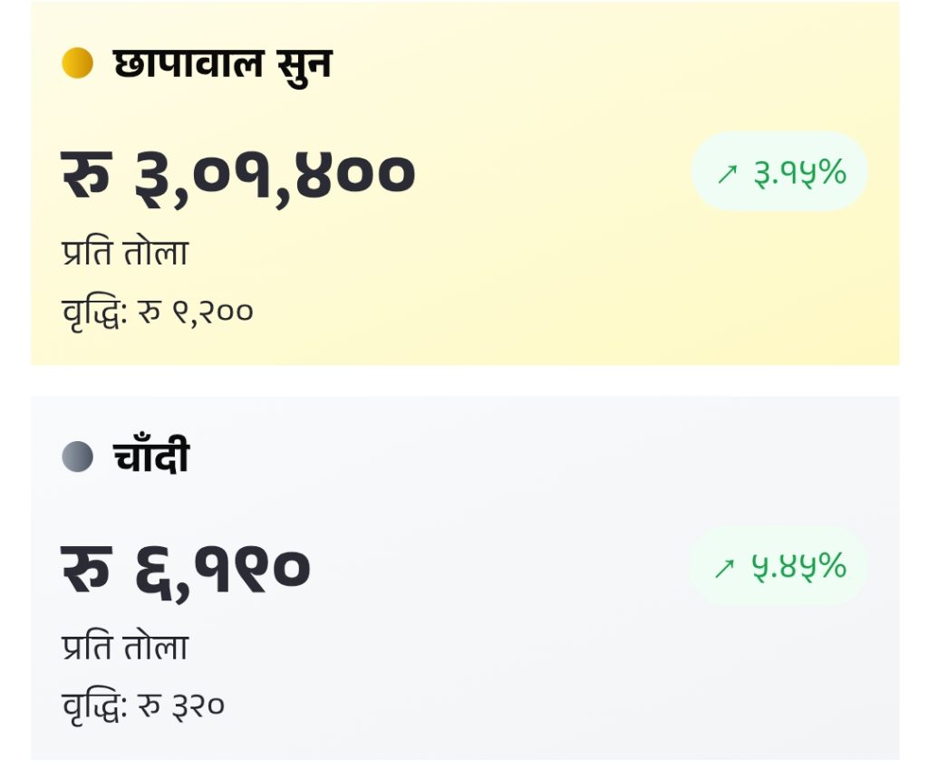Click the grey dot beside चाँदी
928x778 pixels.
(77, 456)
